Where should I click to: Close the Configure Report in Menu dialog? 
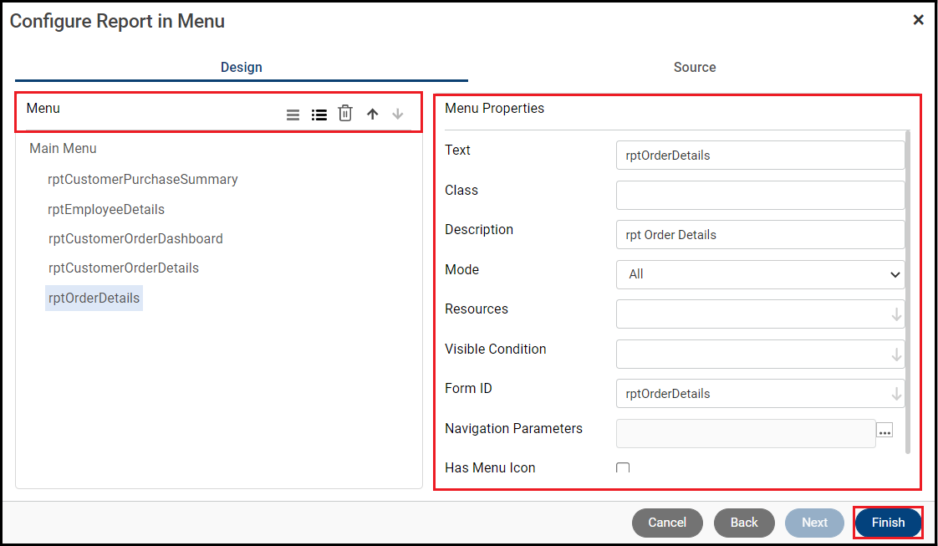918,20
